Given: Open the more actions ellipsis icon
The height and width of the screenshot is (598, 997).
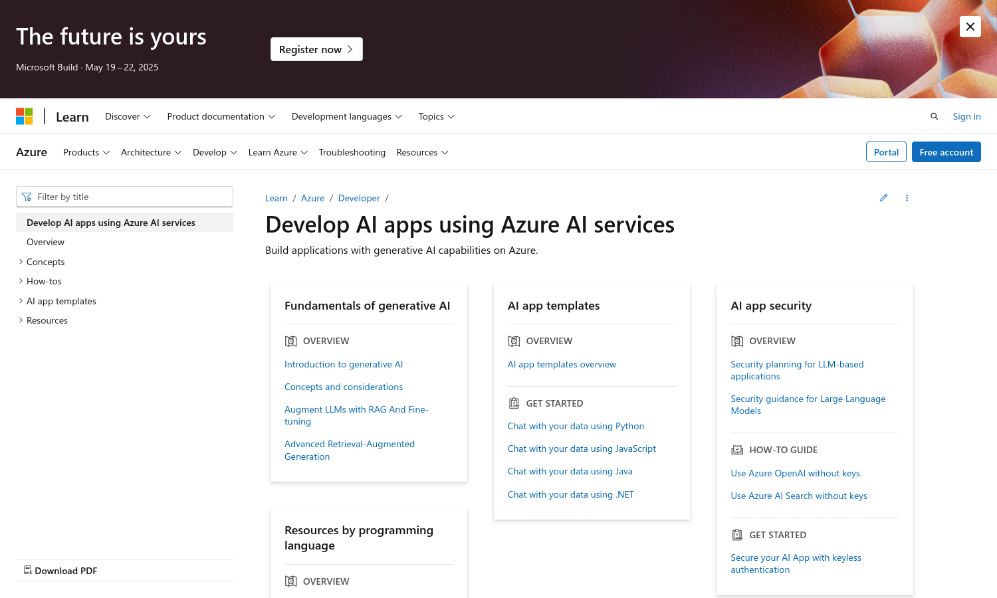Looking at the screenshot, I should (907, 197).
